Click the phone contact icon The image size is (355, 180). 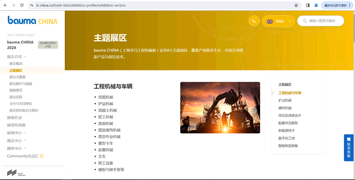point(254,21)
